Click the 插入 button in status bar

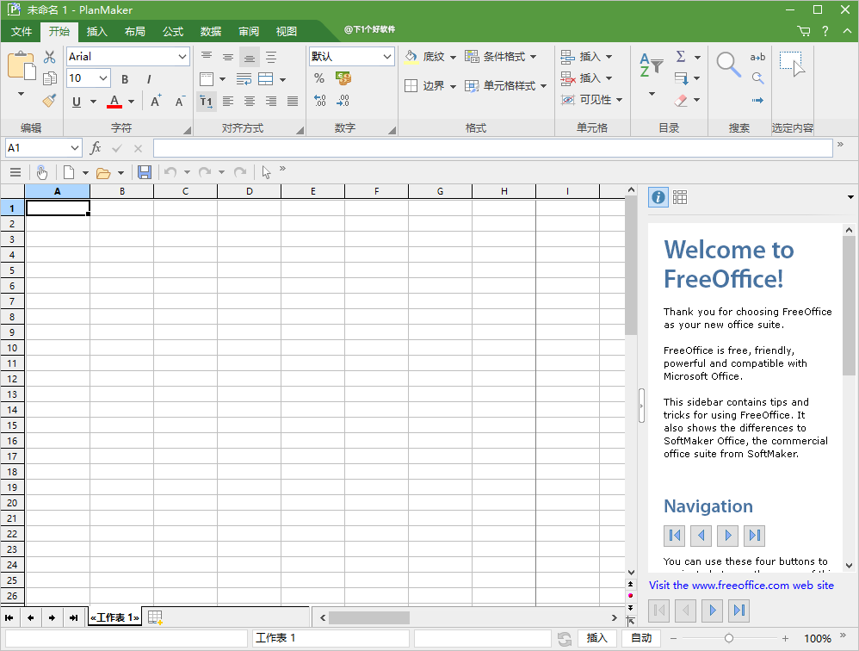(596, 638)
